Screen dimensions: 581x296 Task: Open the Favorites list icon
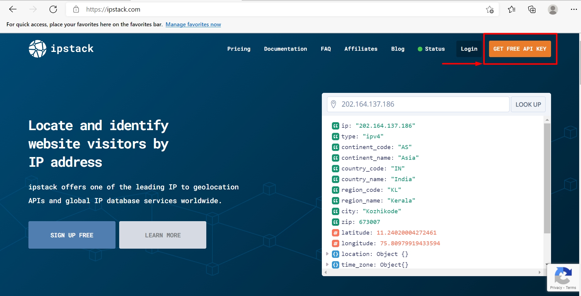tap(512, 9)
